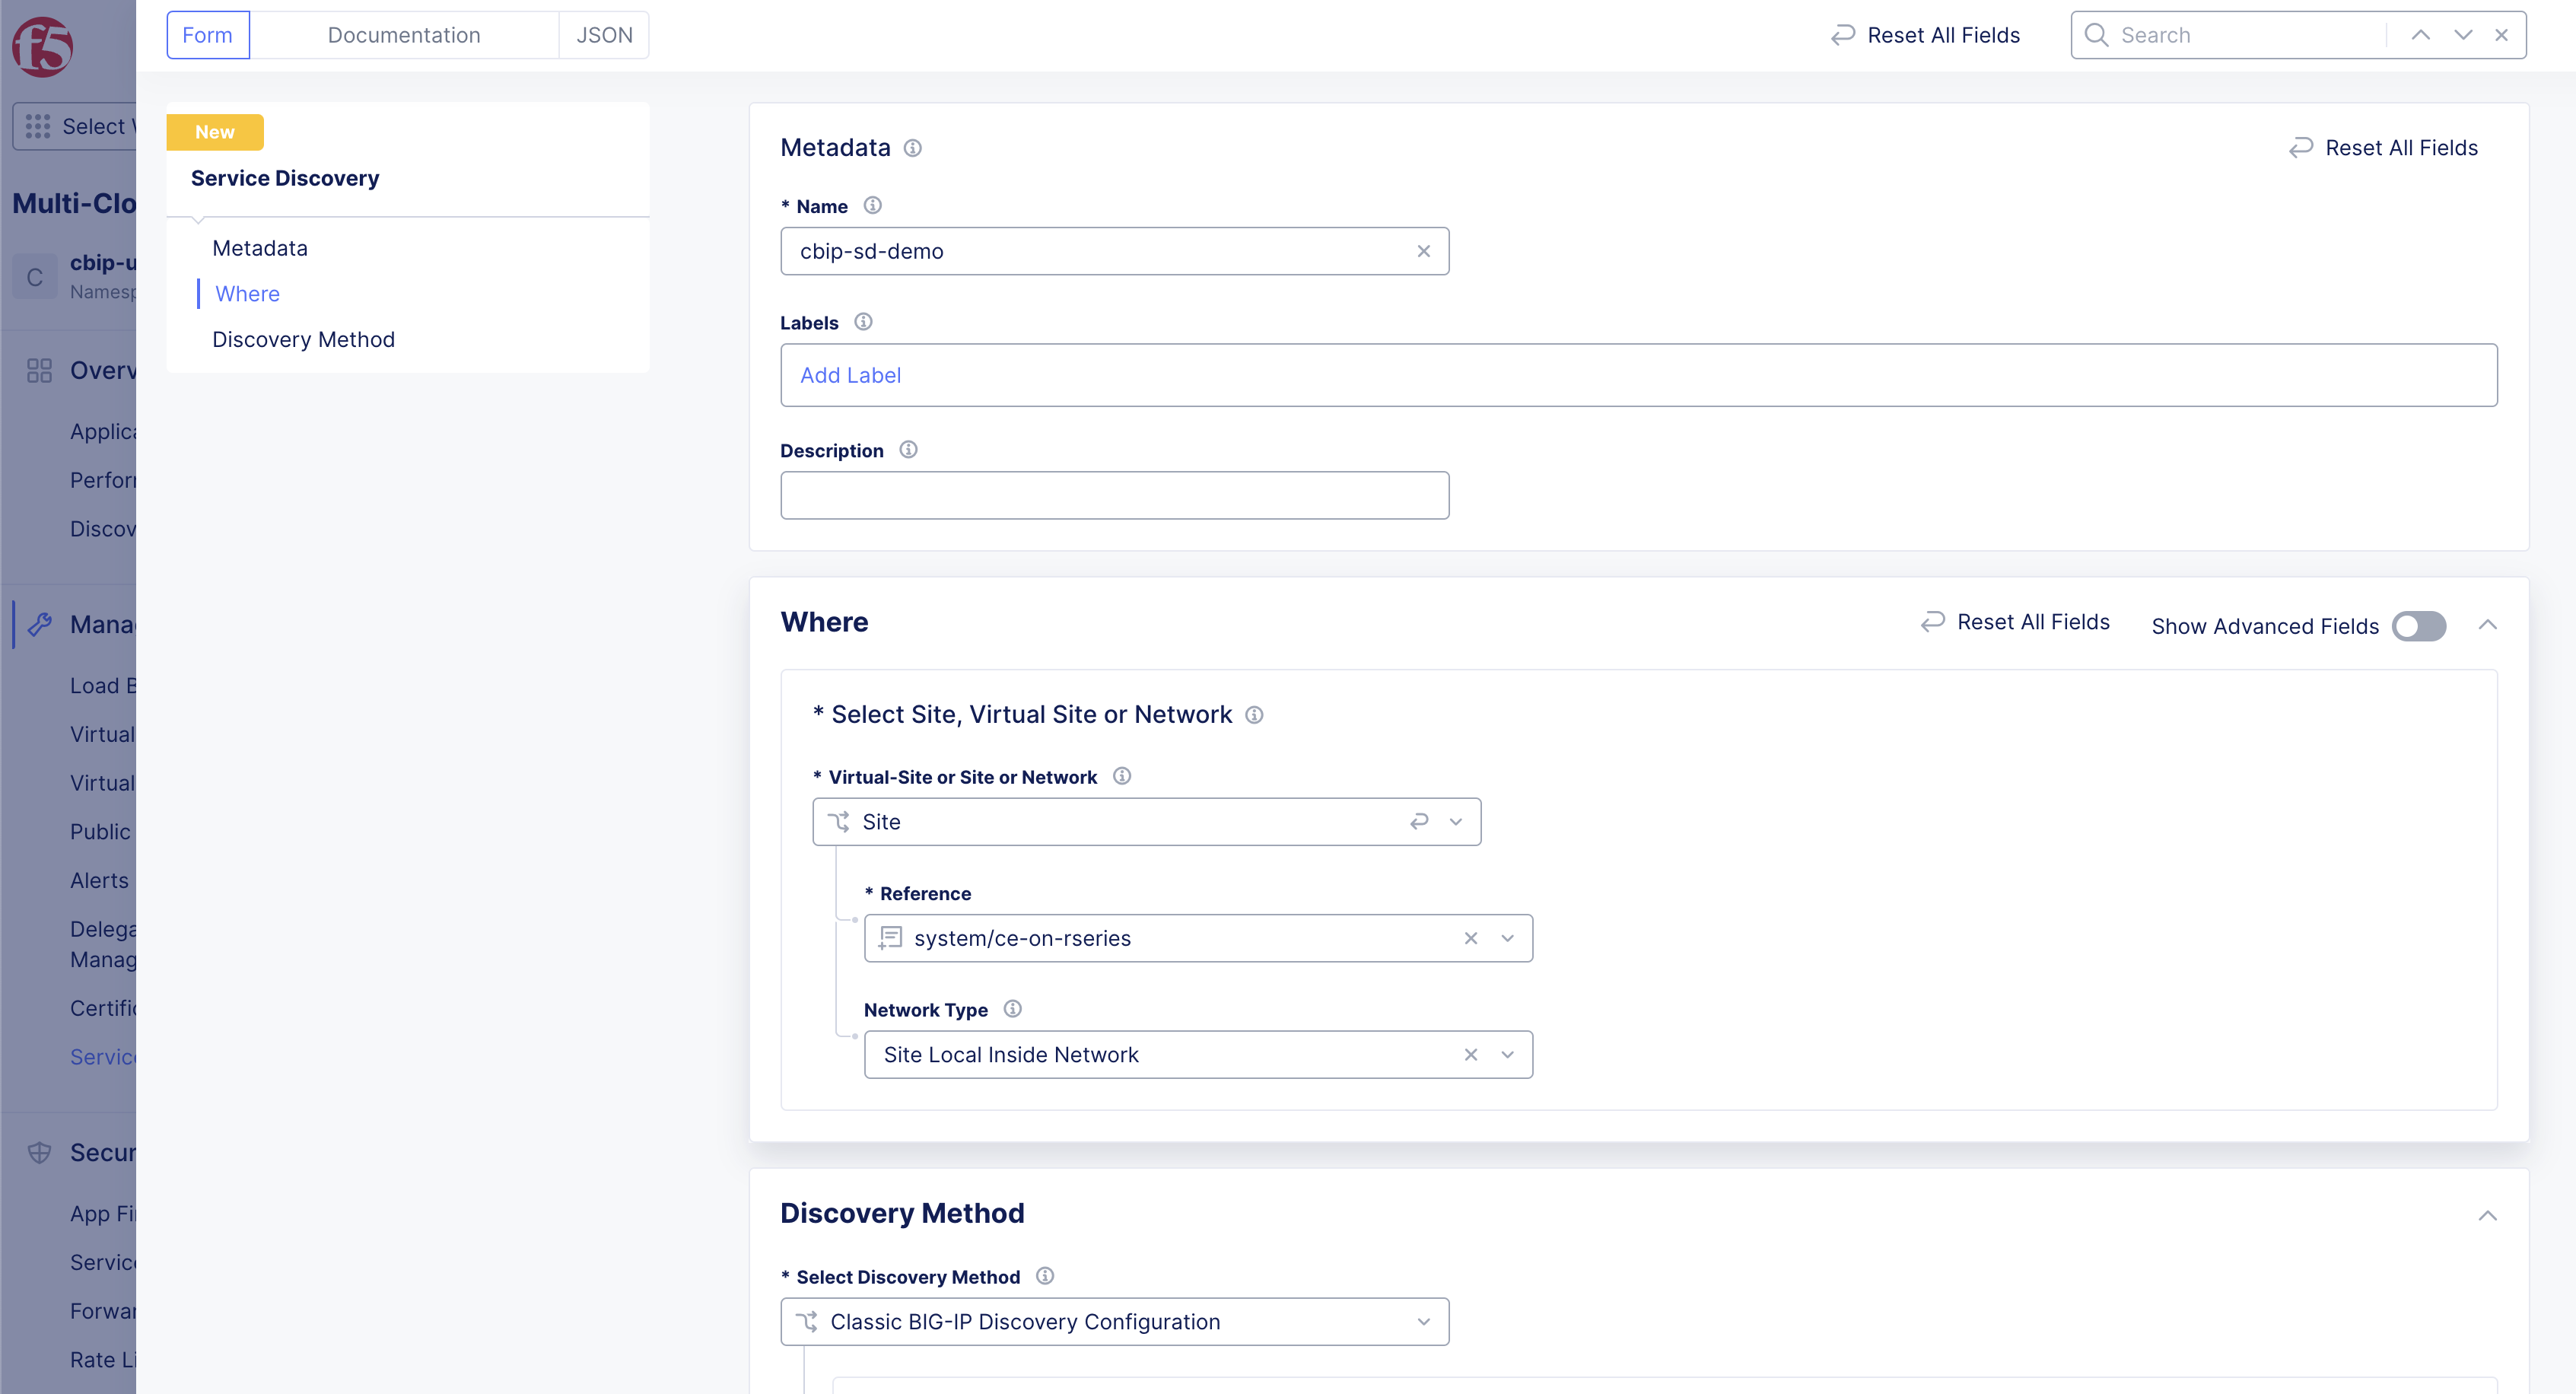Clear the Name field using its X icon
The image size is (2576, 1394).
click(x=1423, y=251)
